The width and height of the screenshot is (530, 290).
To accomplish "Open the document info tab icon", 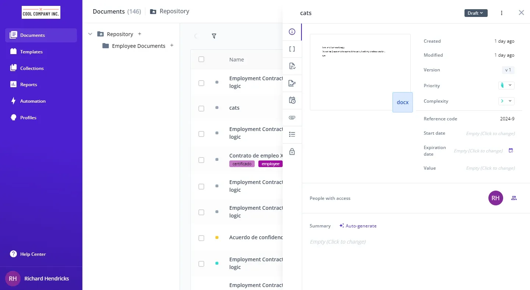I will pyautogui.click(x=292, y=32).
